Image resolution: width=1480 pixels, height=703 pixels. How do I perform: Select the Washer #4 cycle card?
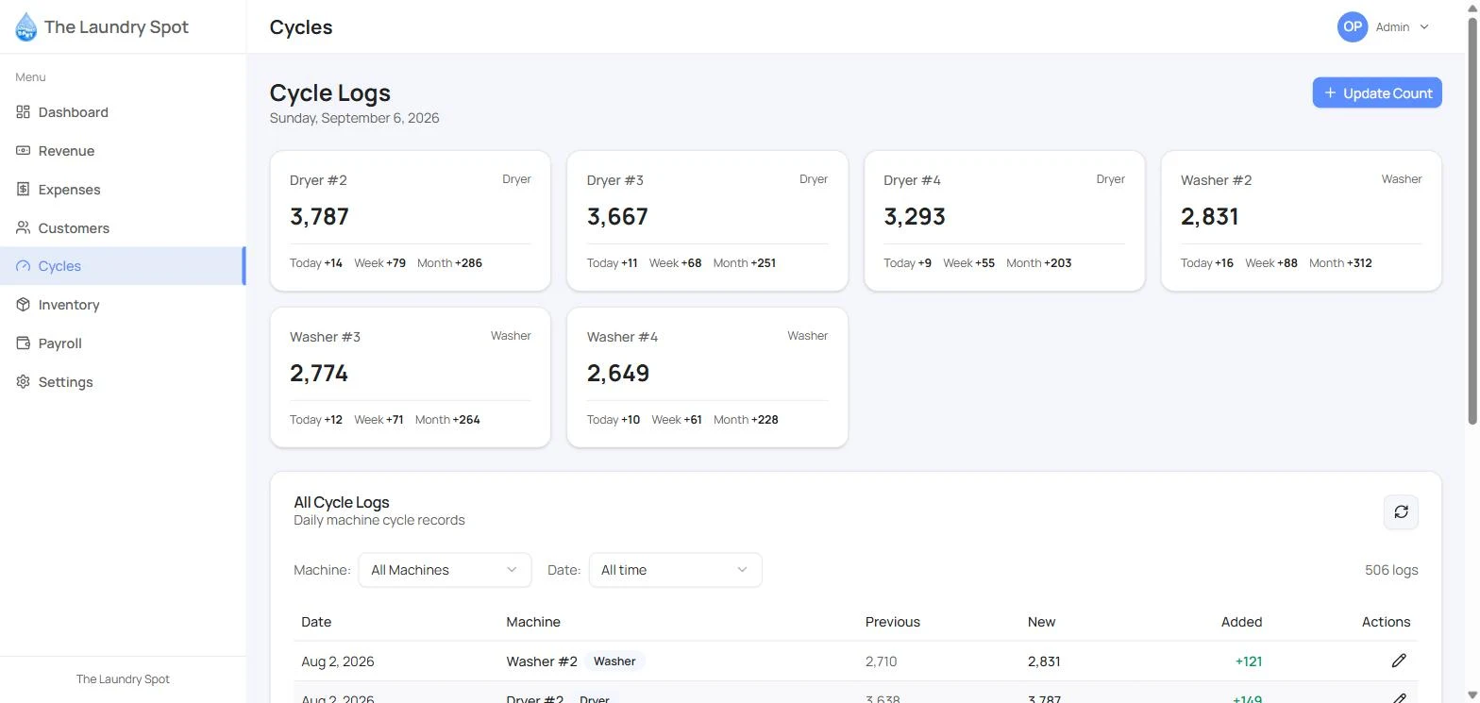[707, 377]
